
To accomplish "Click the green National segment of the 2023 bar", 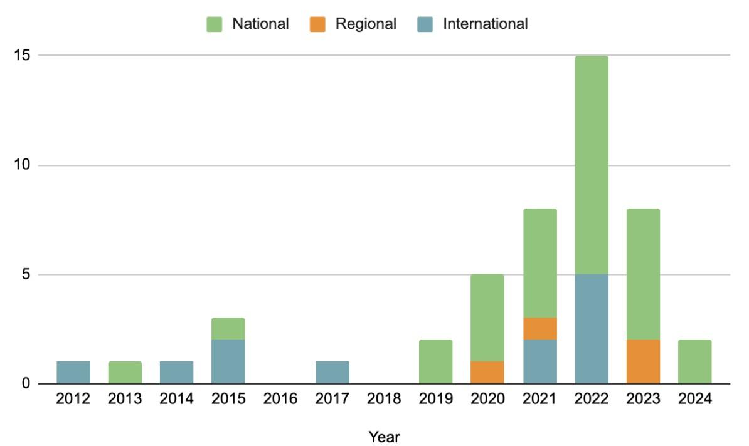I will click(x=642, y=274).
